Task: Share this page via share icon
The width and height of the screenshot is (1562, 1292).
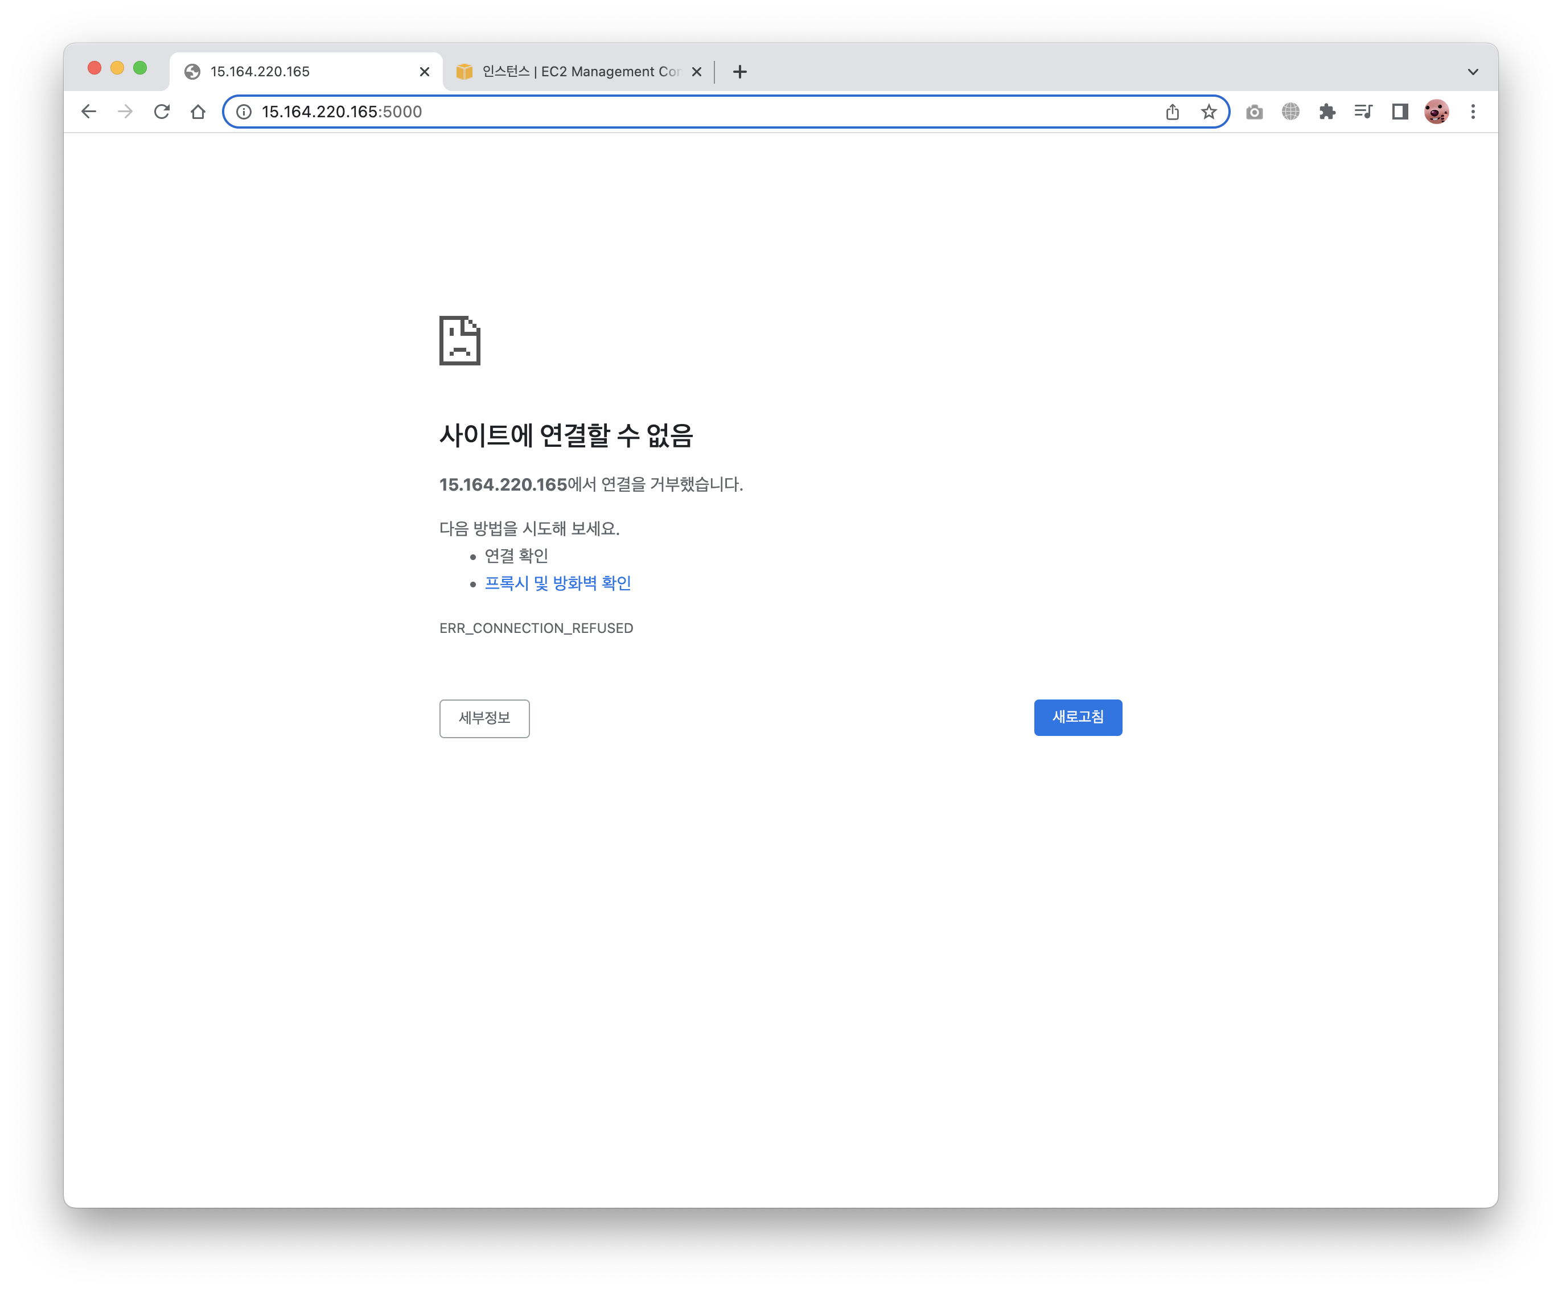Action: click(1172, 112)
